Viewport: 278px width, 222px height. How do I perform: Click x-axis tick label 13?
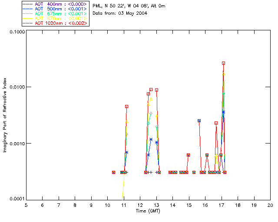(x=156, y=205)
